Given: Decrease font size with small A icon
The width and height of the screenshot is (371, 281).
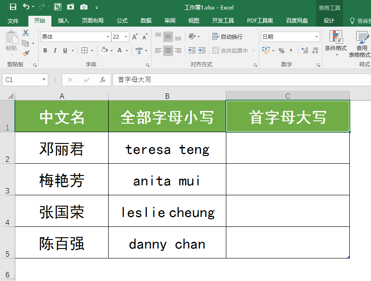Looking at the screenshot, I should coord(145,37).
